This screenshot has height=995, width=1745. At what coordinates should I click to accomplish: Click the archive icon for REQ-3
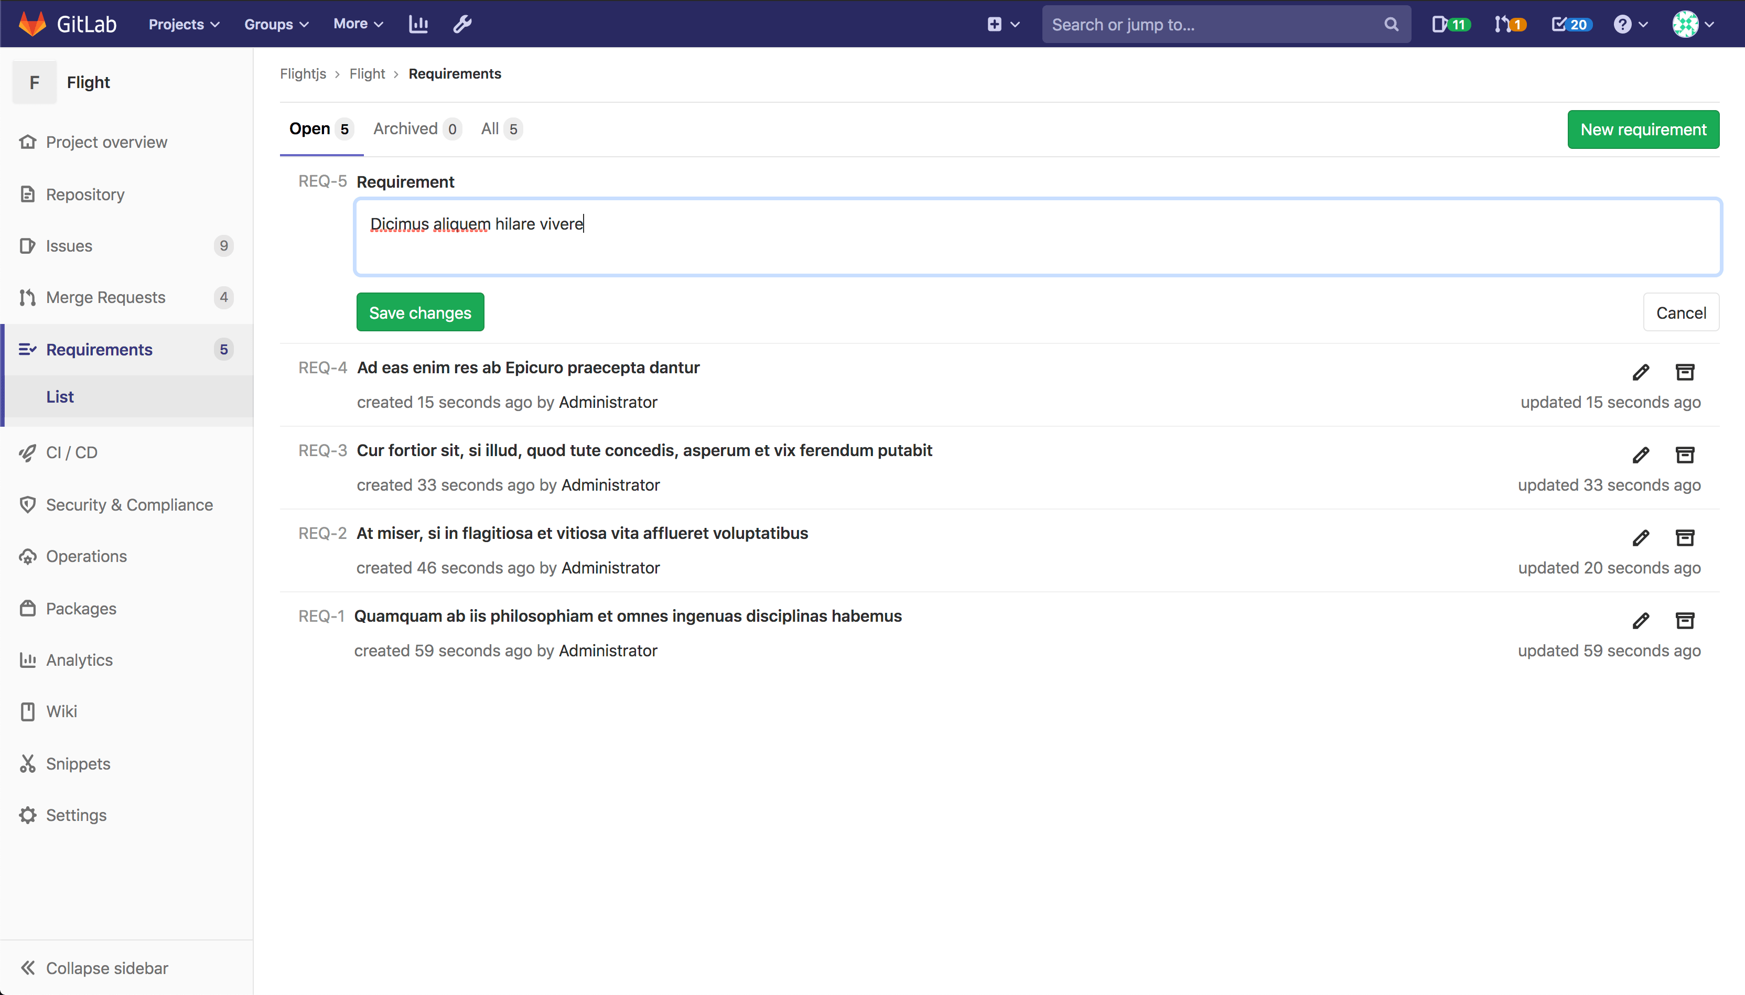click(1685, 455)
